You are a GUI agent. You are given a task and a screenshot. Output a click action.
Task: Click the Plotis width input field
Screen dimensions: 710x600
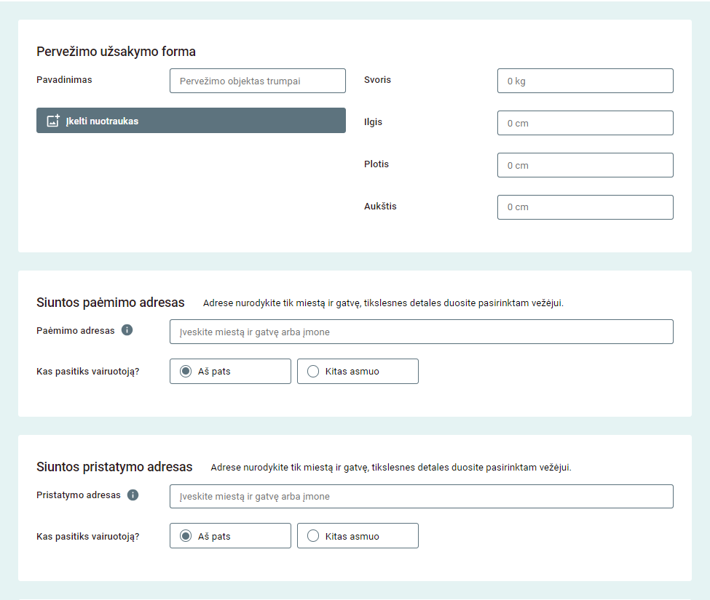point(585,165)
